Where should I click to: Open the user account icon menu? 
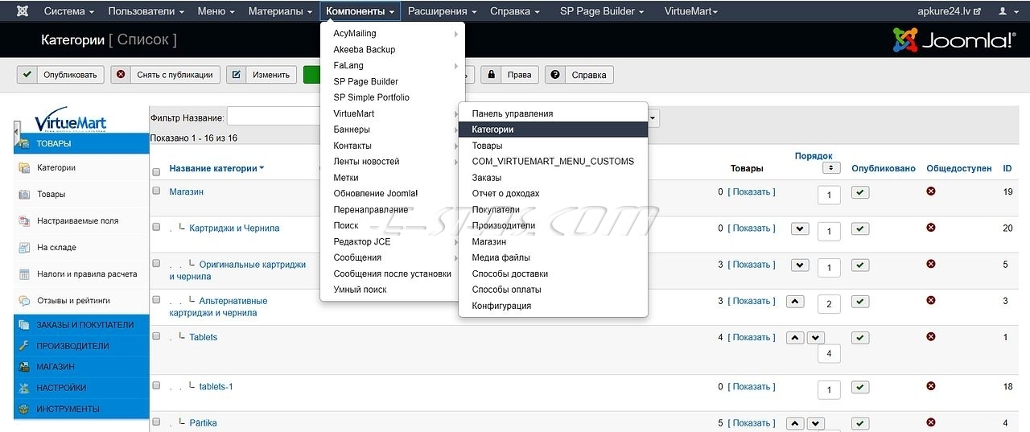[x=1006, y=11]
